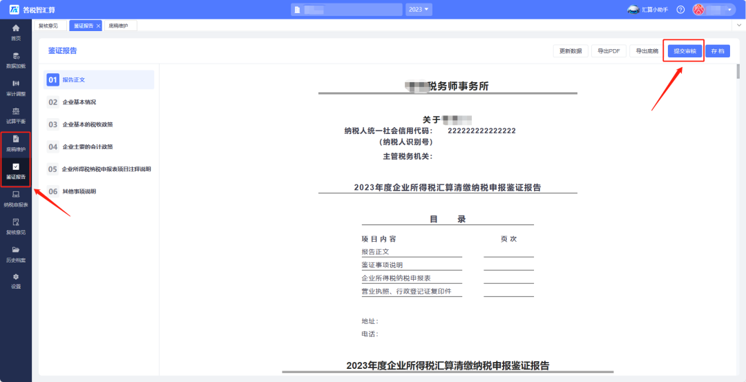This screenshot has width=746, height=382.
Task: Click the 页次 column header
Action: [508, 239]
